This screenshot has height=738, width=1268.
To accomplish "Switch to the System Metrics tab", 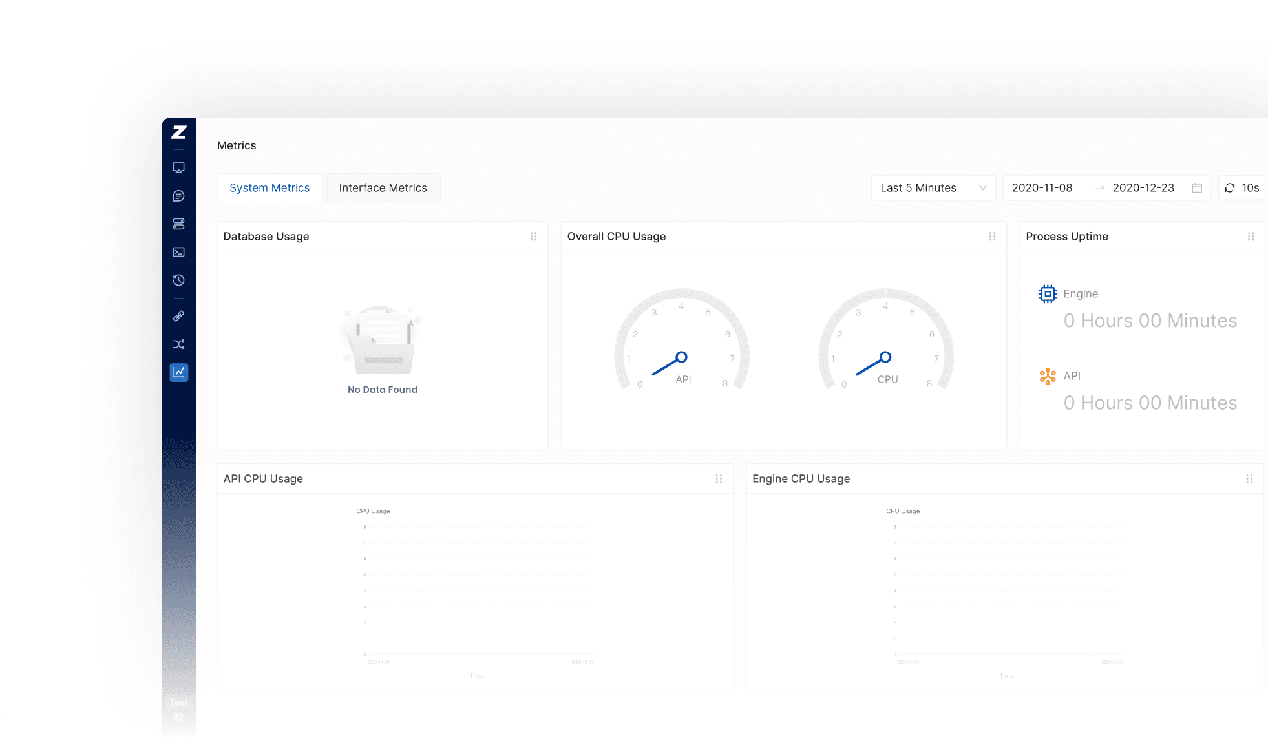I will [269, 188].
